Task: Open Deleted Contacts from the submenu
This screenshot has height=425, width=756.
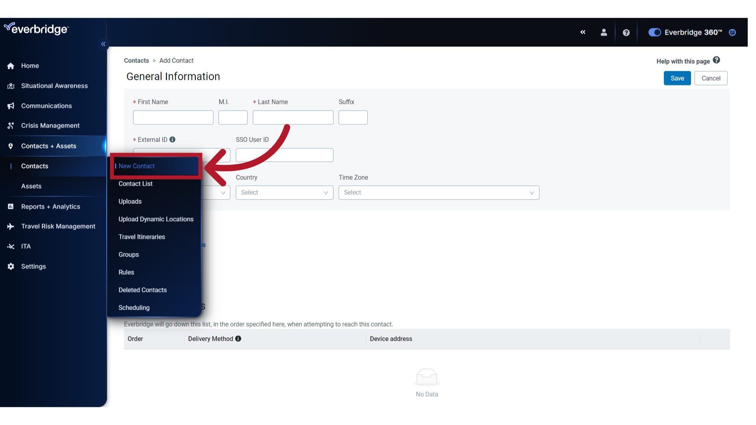Action: pyautogui.click(x=143, y=290)
